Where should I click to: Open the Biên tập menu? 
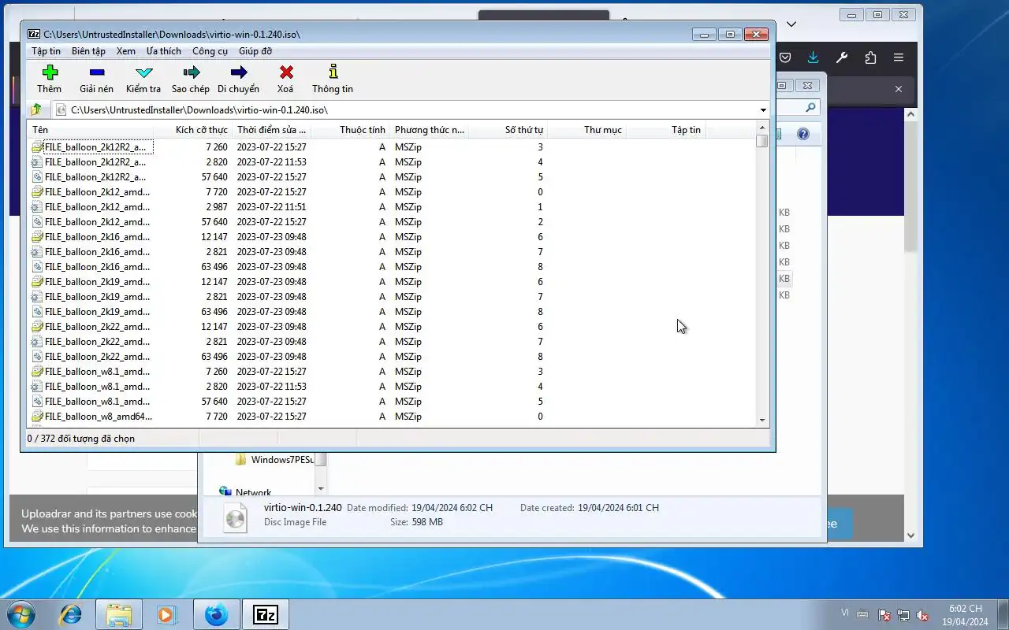[x=88, y=51]
